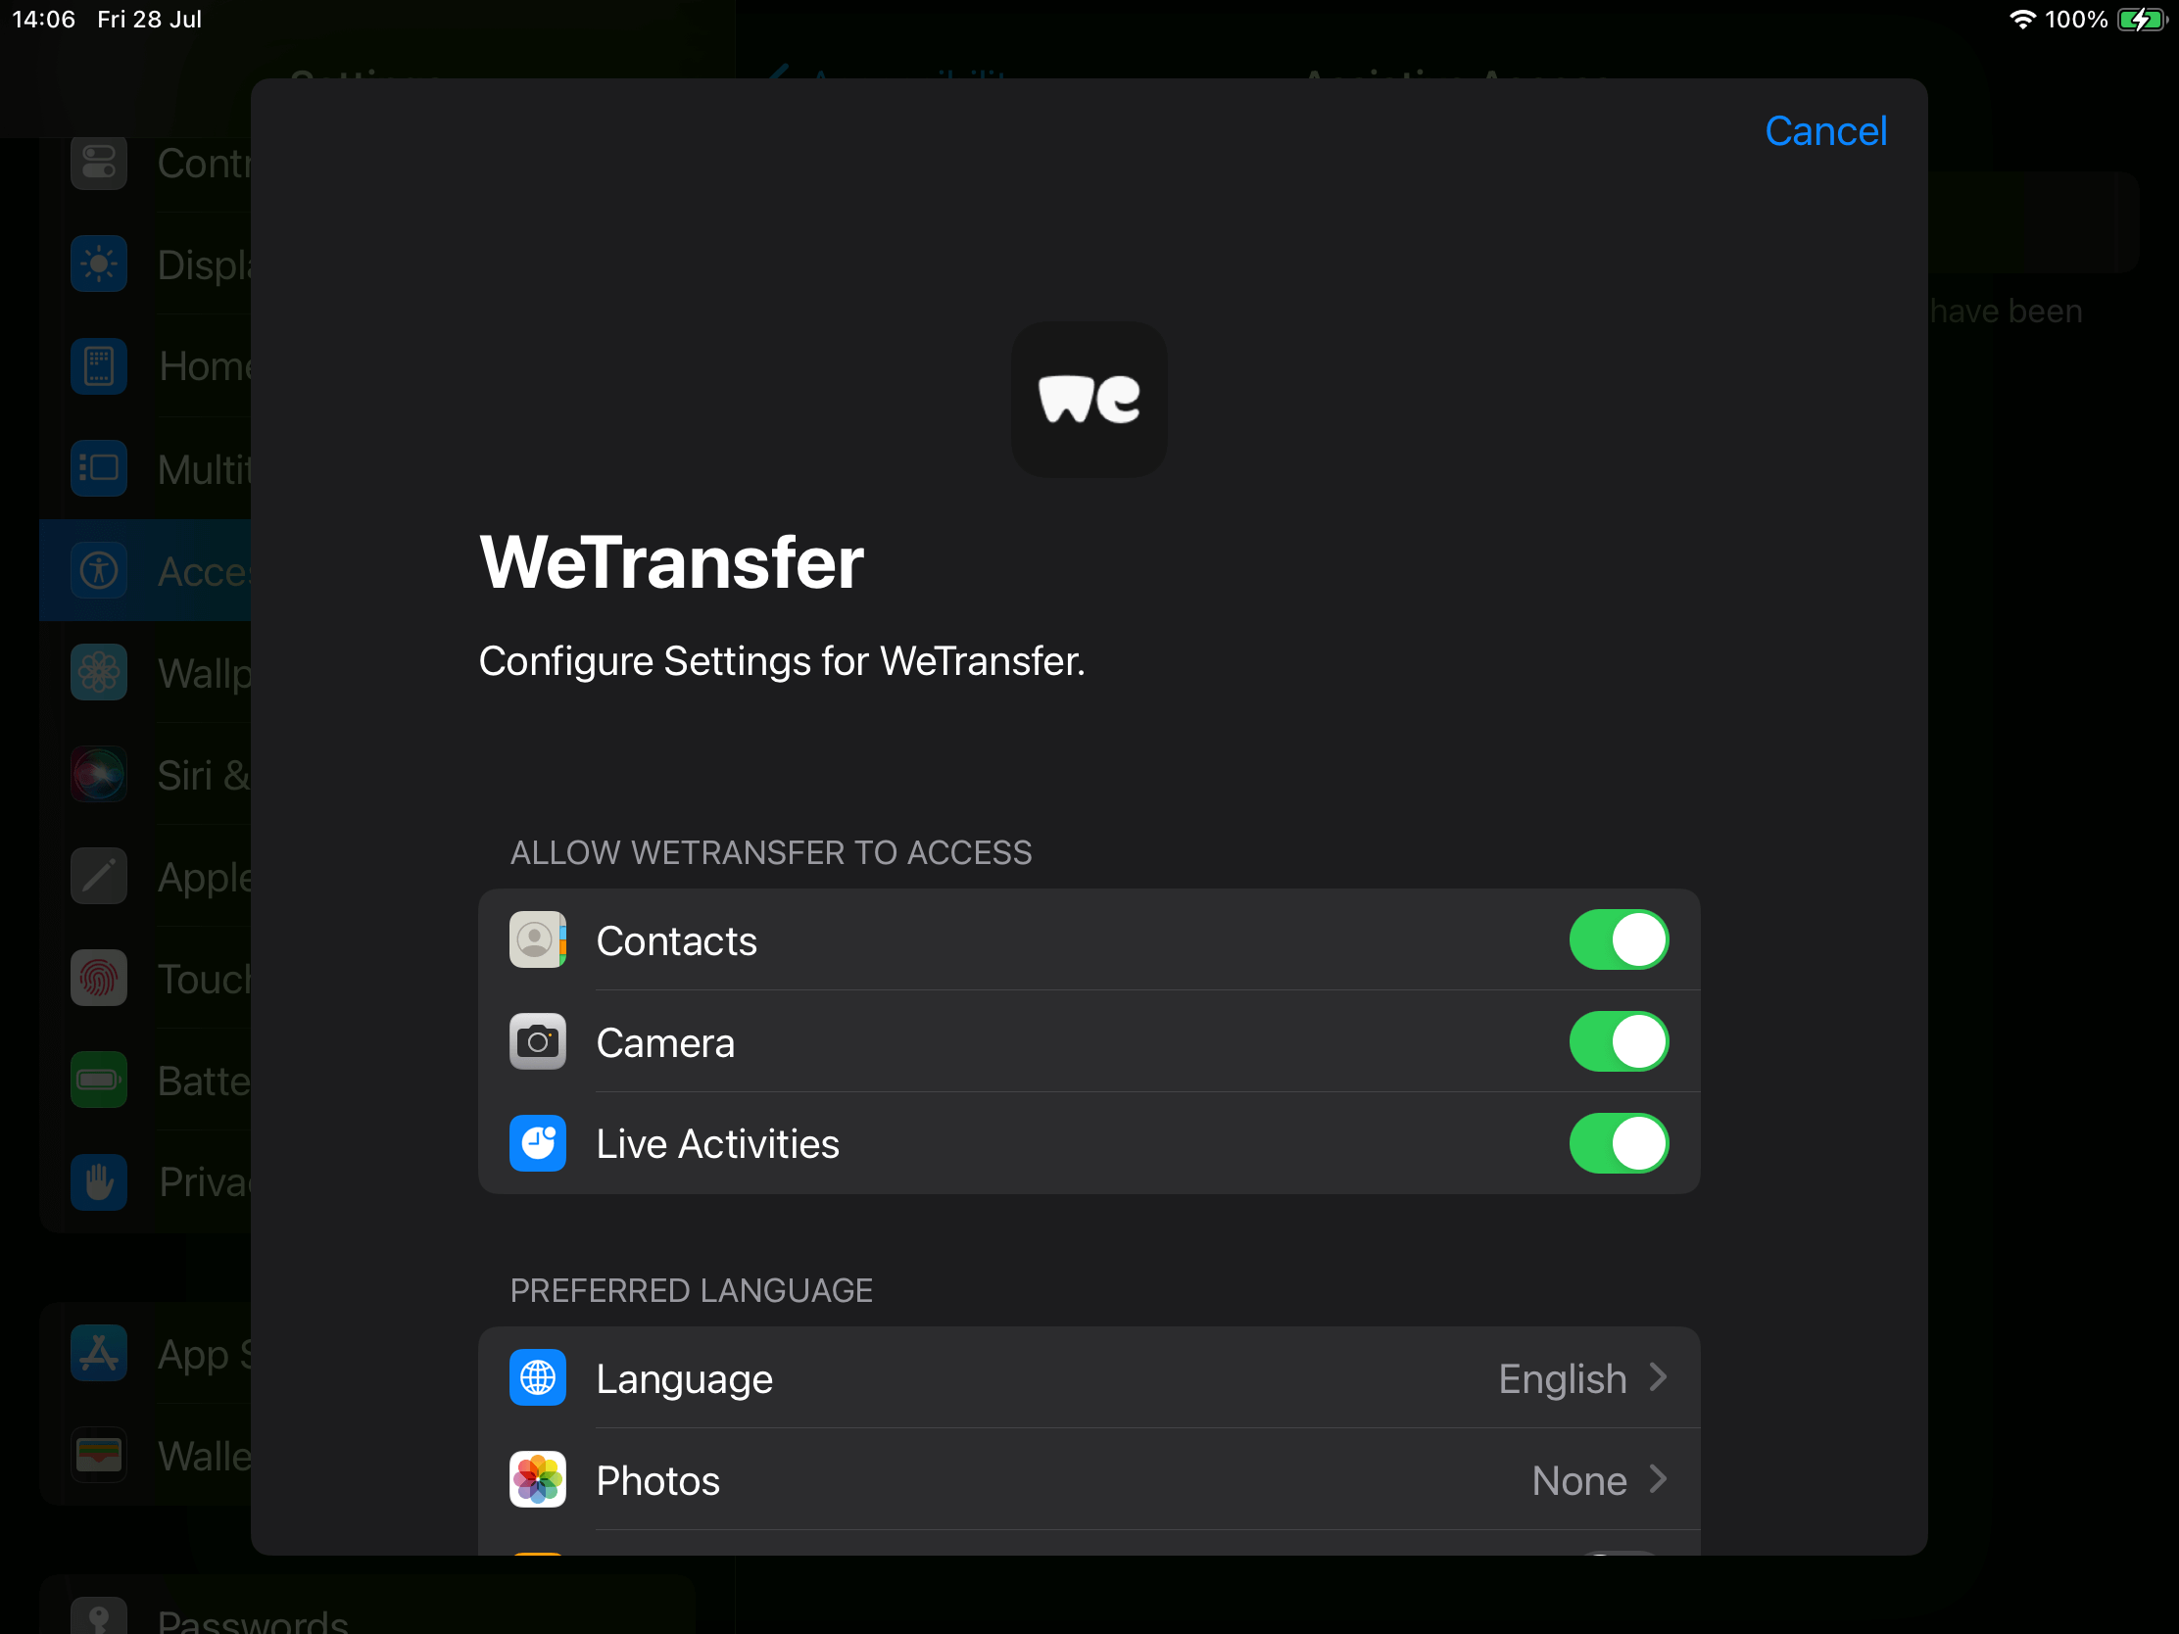Image resolution: width=2179 pixels, height=1634 pixels.
Task: Open App Store icon in Settings sidebar
Action: pyautogui.click(x=99, y=1353)
